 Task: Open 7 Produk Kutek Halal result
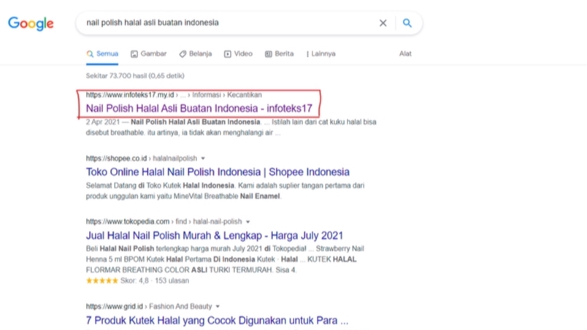click(217, 321)
